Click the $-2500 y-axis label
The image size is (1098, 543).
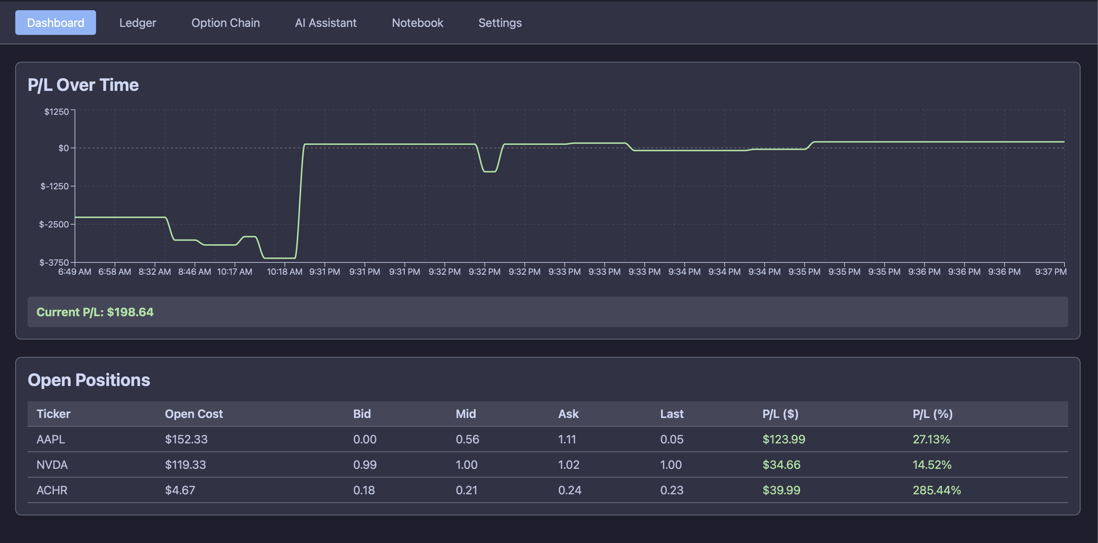[x=54, y=224]
